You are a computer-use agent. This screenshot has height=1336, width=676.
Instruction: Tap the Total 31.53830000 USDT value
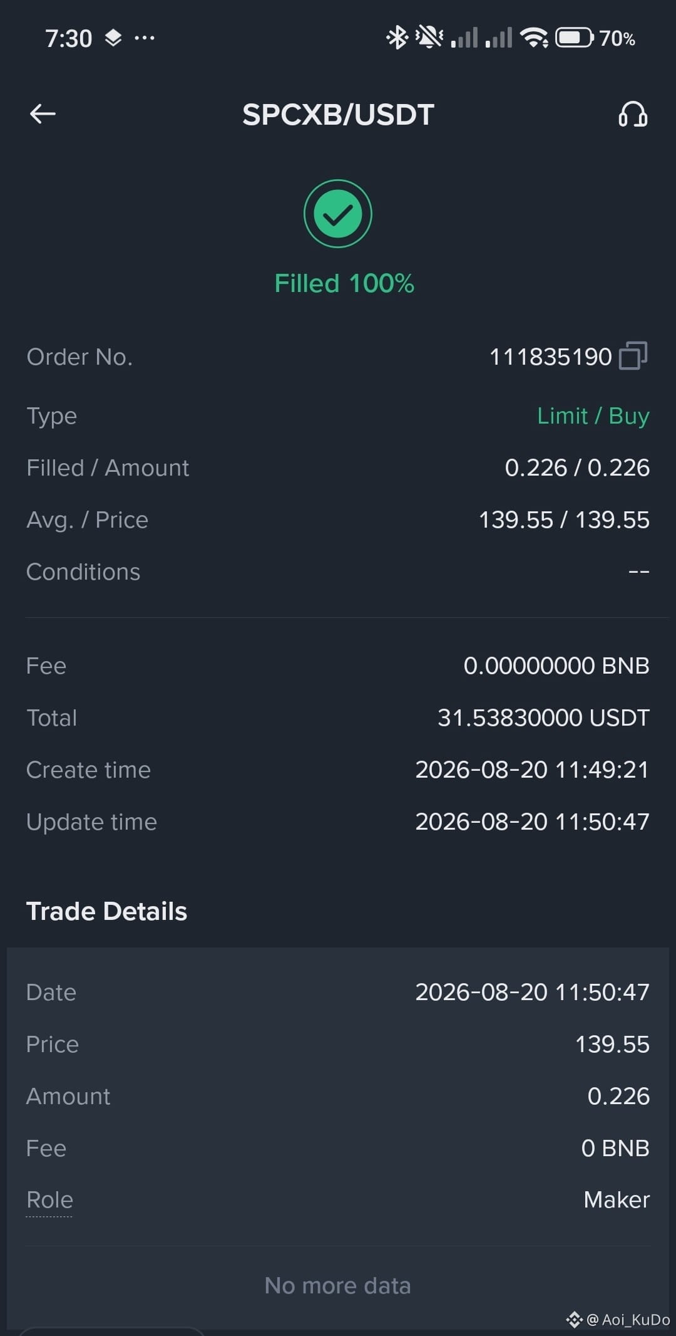(543, 718)
